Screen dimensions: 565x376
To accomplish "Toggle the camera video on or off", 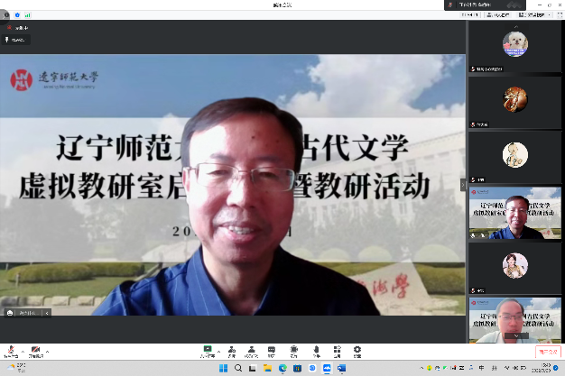I will click(35, 349).
